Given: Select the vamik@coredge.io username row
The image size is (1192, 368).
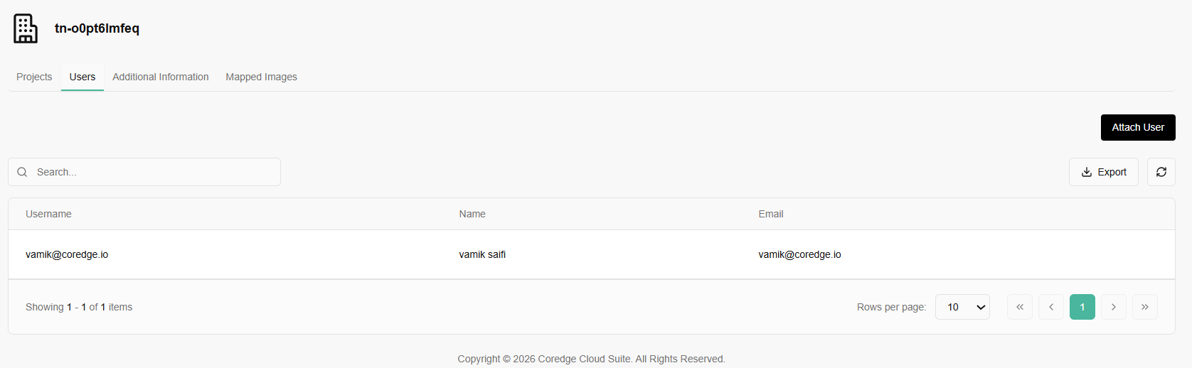Looking at the screenshot, I should tap(67, 254).
